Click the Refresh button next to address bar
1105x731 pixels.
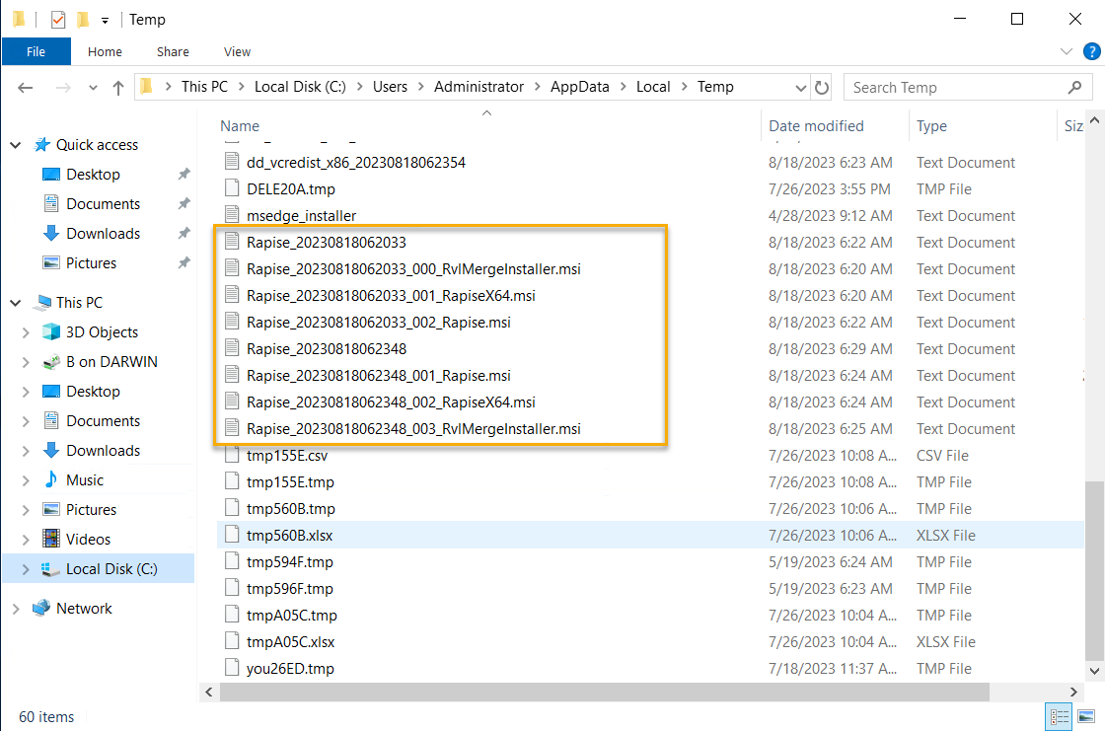coord(822,87)
